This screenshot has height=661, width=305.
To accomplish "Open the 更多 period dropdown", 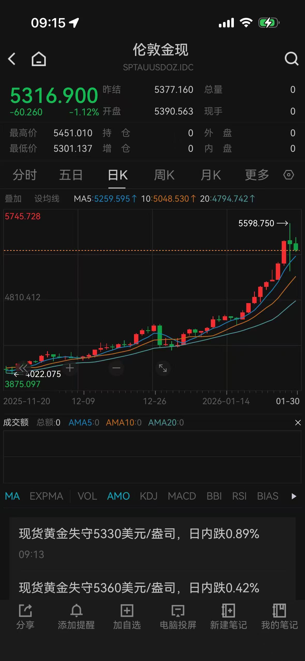I will [257, 175].
